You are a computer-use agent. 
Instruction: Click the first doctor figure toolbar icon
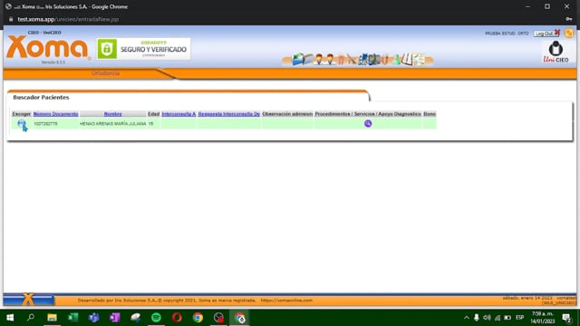click(x=318, y=59)
